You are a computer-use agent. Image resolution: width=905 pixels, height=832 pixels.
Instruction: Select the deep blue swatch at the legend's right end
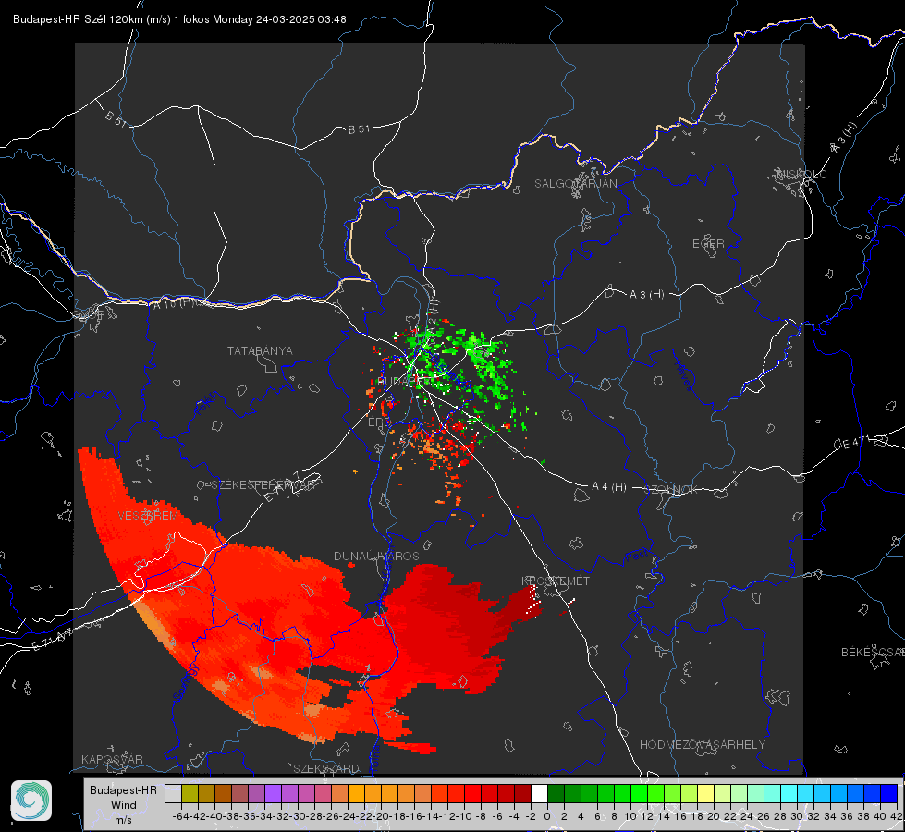point(889,793)
